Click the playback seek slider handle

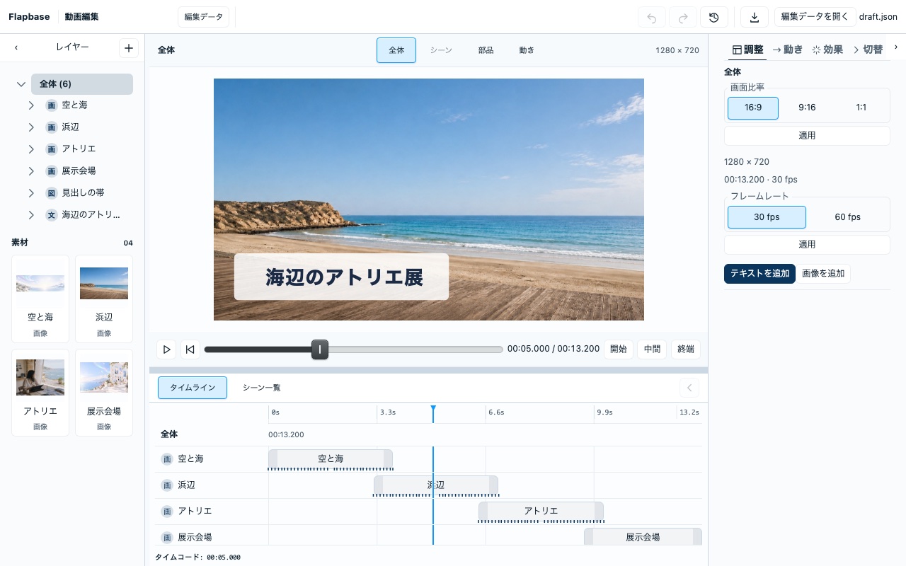click(320, 350)
